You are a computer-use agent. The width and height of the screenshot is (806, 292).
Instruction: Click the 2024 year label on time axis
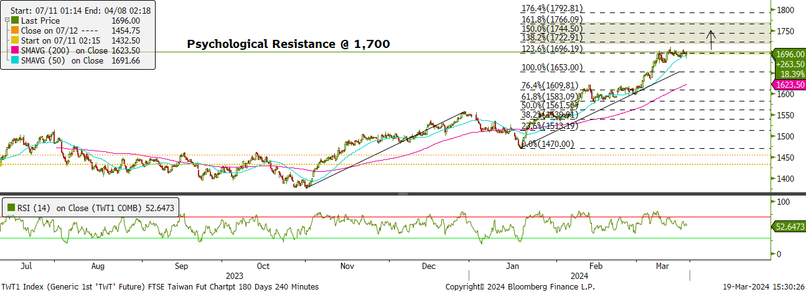click(x=579, y=275)
